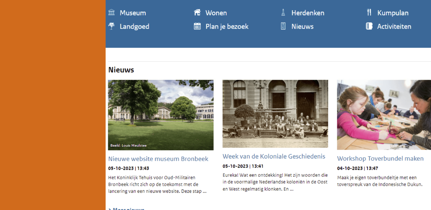
Task: Open the Activiteiten menu item
Action: point(394,27)
